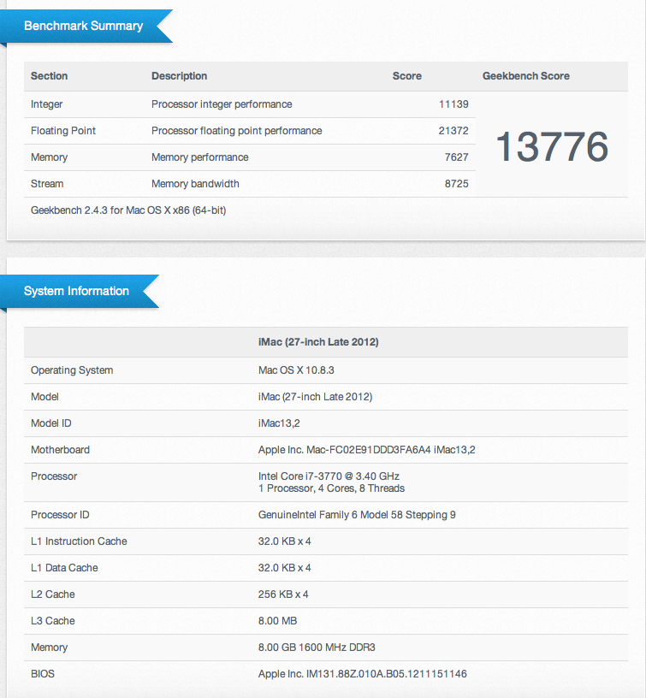Click the Motherboard row label
The width and height of the screenshot is (646, 698).
(60, 450)
